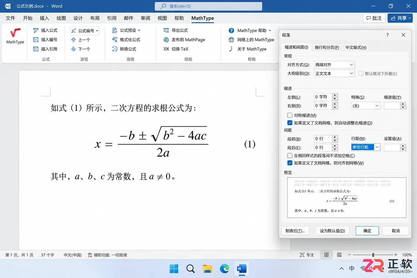The width and height of the screenshot is (417, 278).
Task: Click the Word search box
Action: [x=209, y=6]
